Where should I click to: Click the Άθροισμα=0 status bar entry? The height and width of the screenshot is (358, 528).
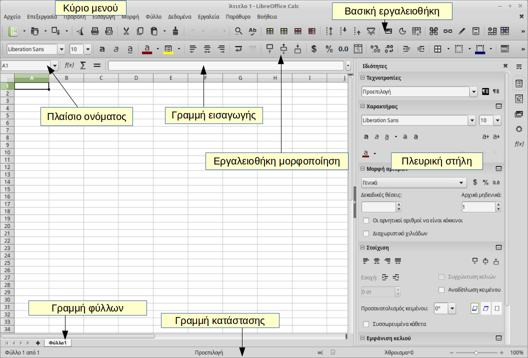pos(398,352)
